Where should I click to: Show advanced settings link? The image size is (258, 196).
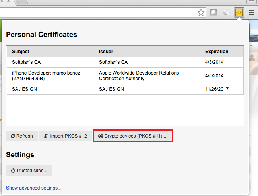pyautogui.click(x=34, y=188)
